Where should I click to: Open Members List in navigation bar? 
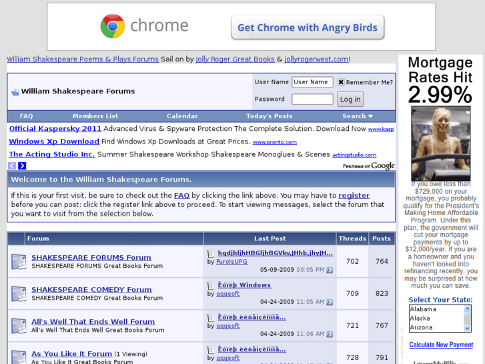[x=95, y=116]
